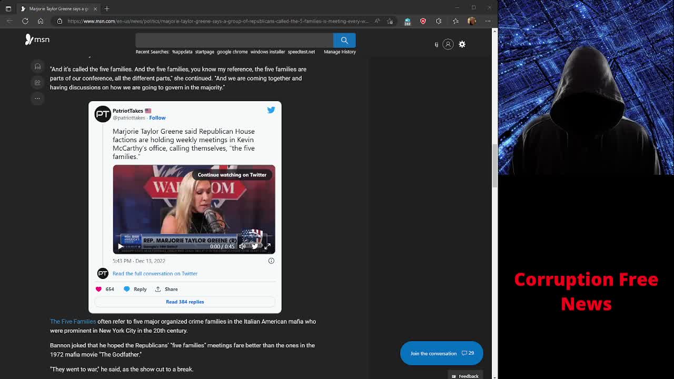
Task: View site information lock icon
Action: (x=60, y=21)
